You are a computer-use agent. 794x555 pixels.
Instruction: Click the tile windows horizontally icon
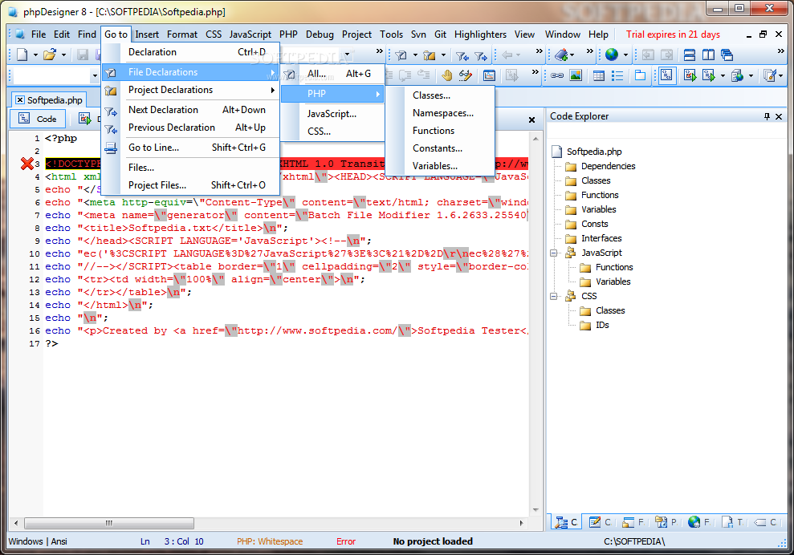689,55
